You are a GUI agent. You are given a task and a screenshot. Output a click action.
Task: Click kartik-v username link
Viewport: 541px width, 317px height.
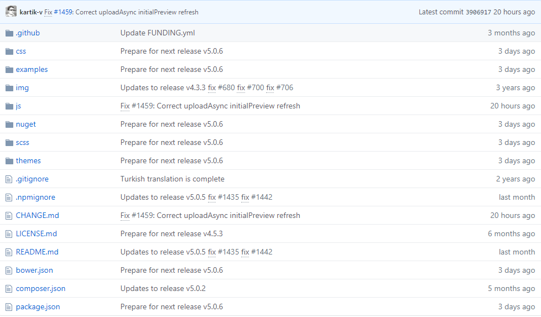point(31,12)
